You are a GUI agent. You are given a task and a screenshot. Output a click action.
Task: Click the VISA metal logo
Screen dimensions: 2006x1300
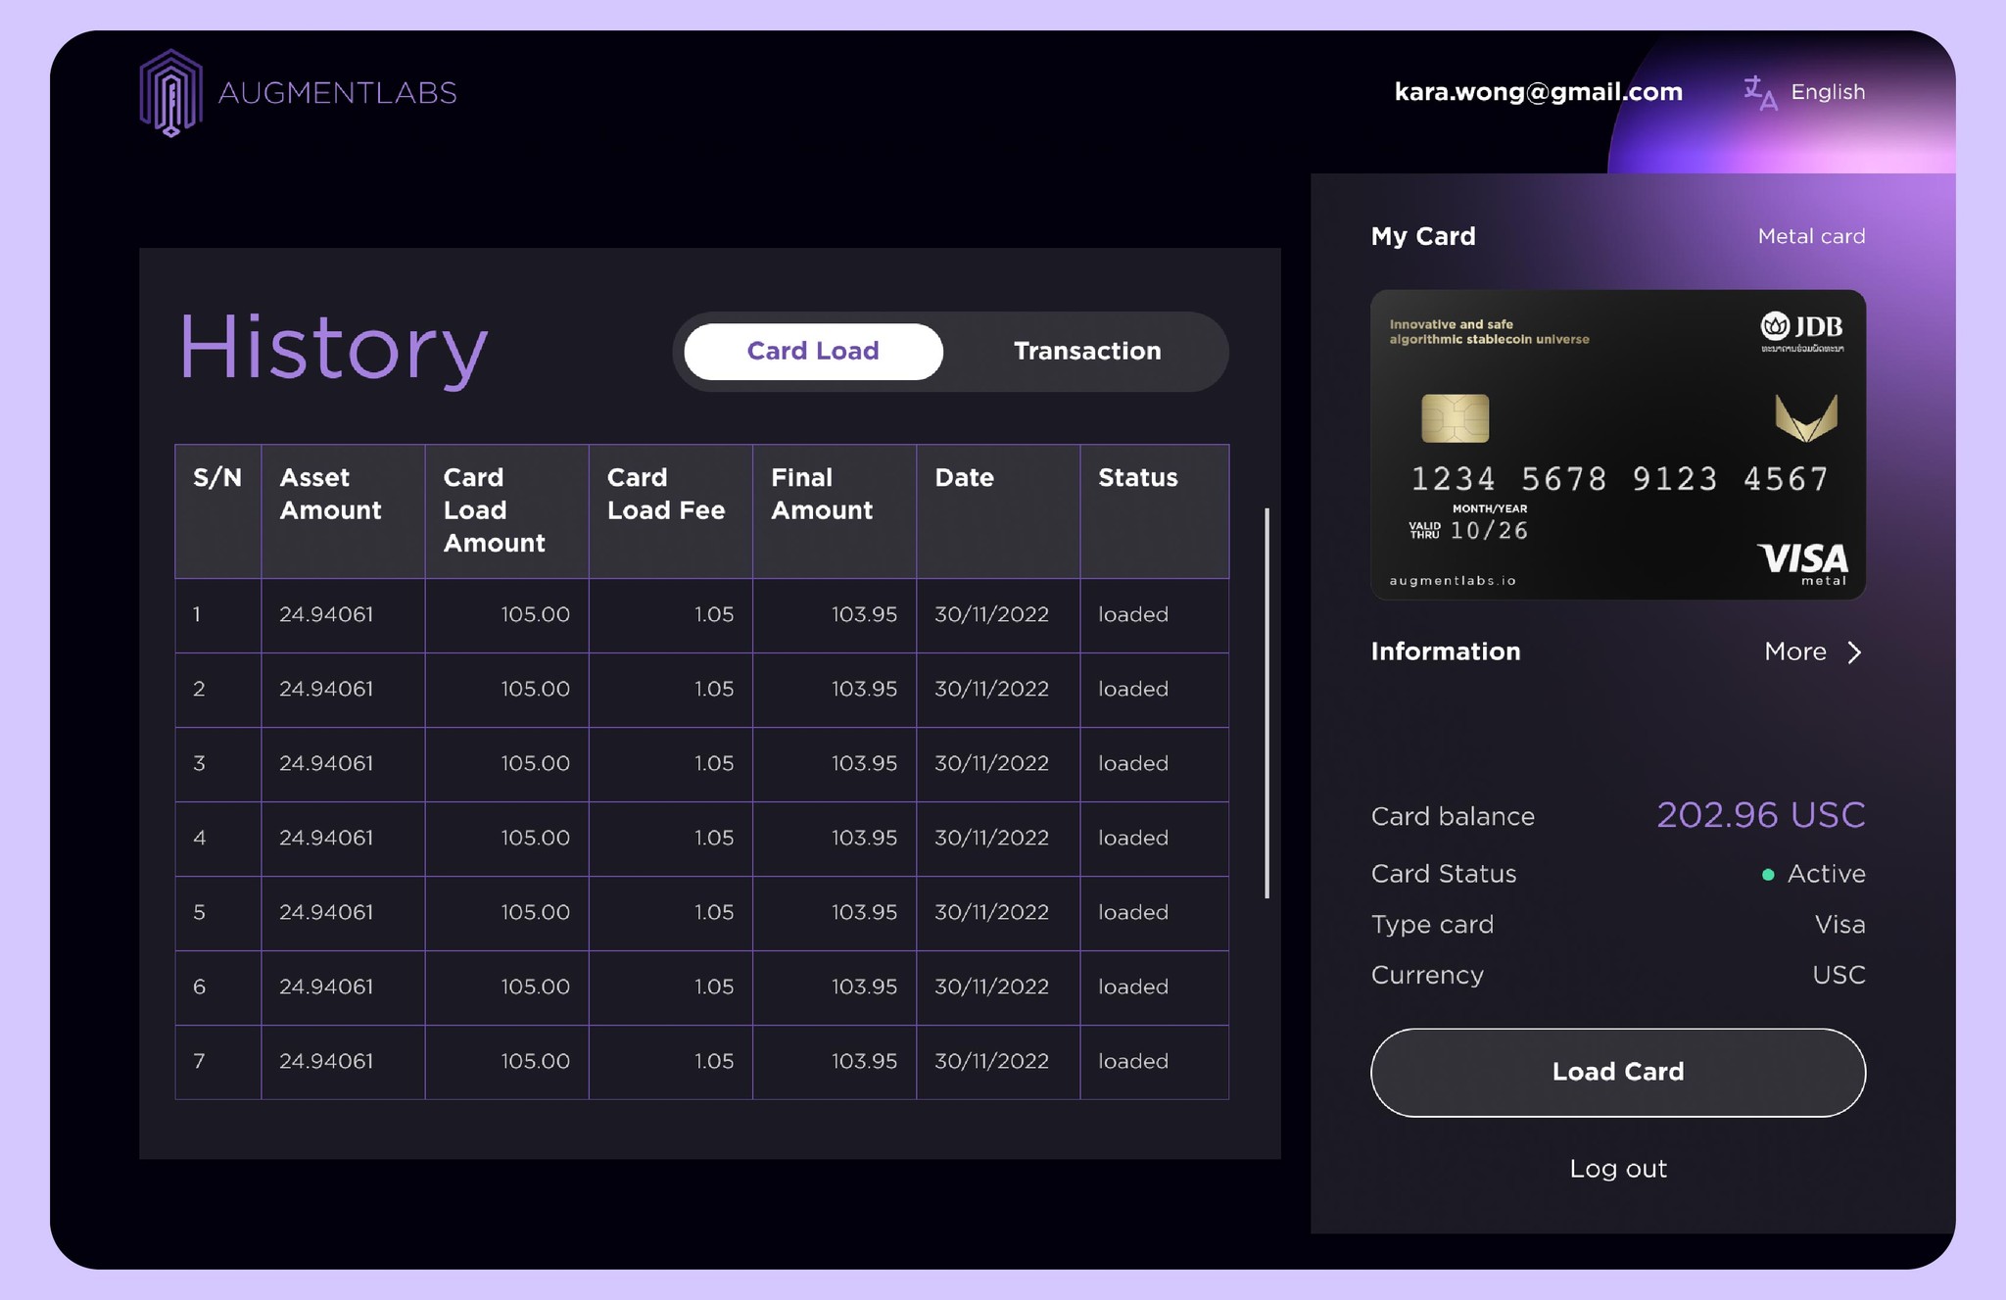(1802, 562)
